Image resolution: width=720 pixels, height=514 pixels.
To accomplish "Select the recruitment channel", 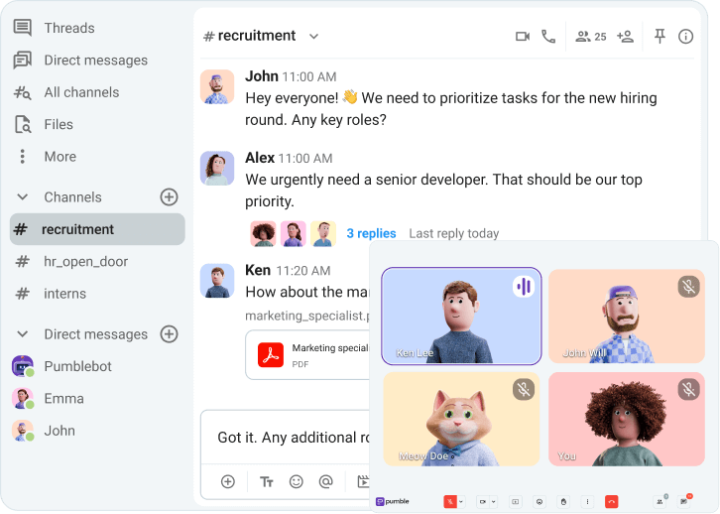I will pos(97,229).
